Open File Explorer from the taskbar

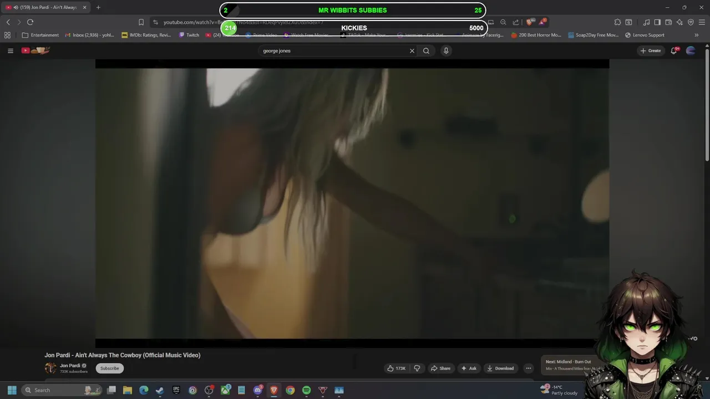[x=128, y=390]
